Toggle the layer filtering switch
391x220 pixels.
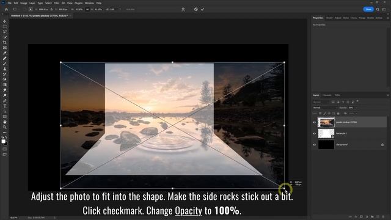click(357, 101)
